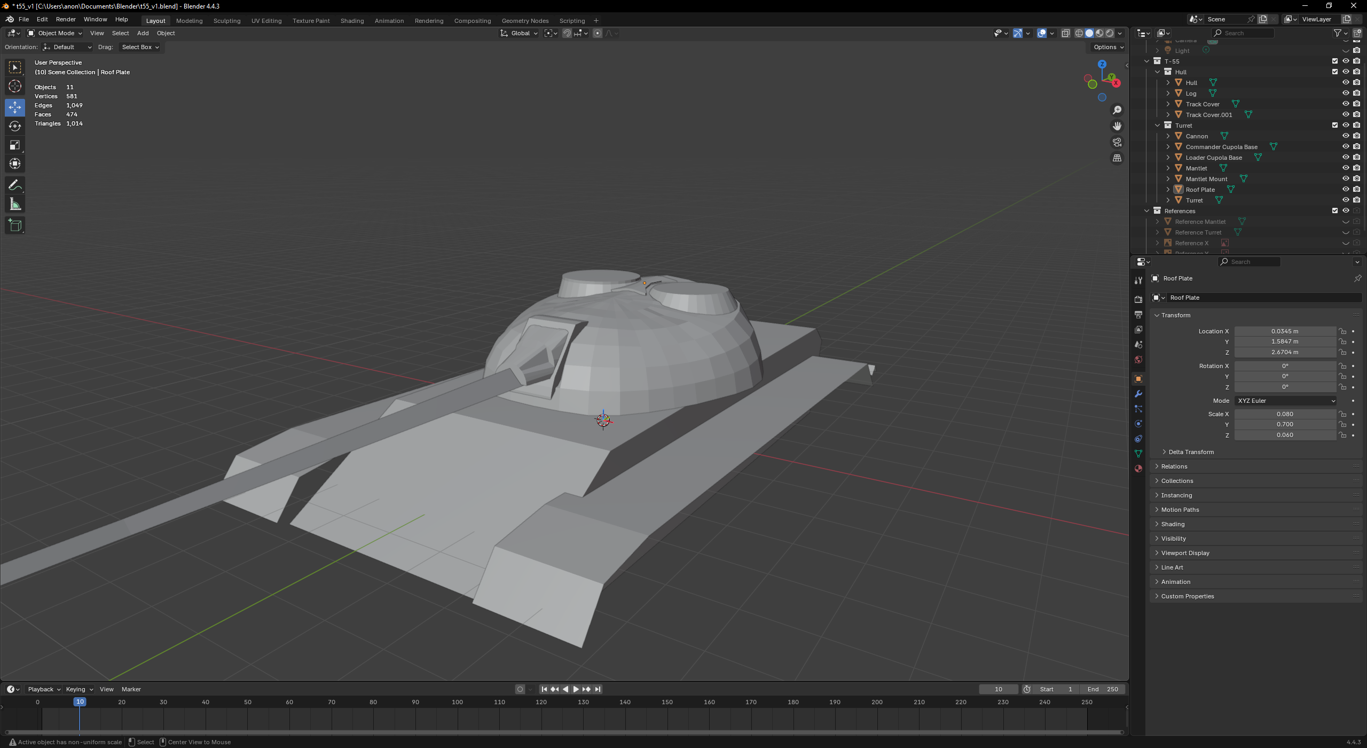1367x748 pixels.
Task: Open the timeline Playback popover
Action: [x=44, y=689]
